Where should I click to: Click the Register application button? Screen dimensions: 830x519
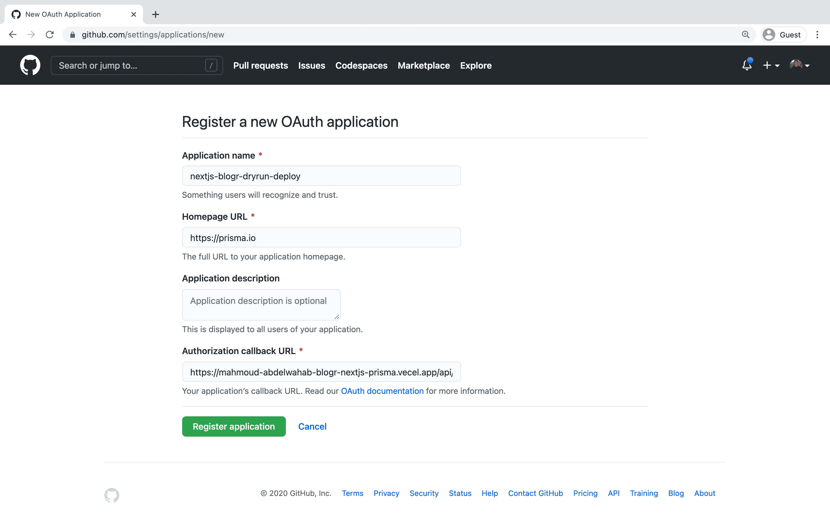(234, 426)
